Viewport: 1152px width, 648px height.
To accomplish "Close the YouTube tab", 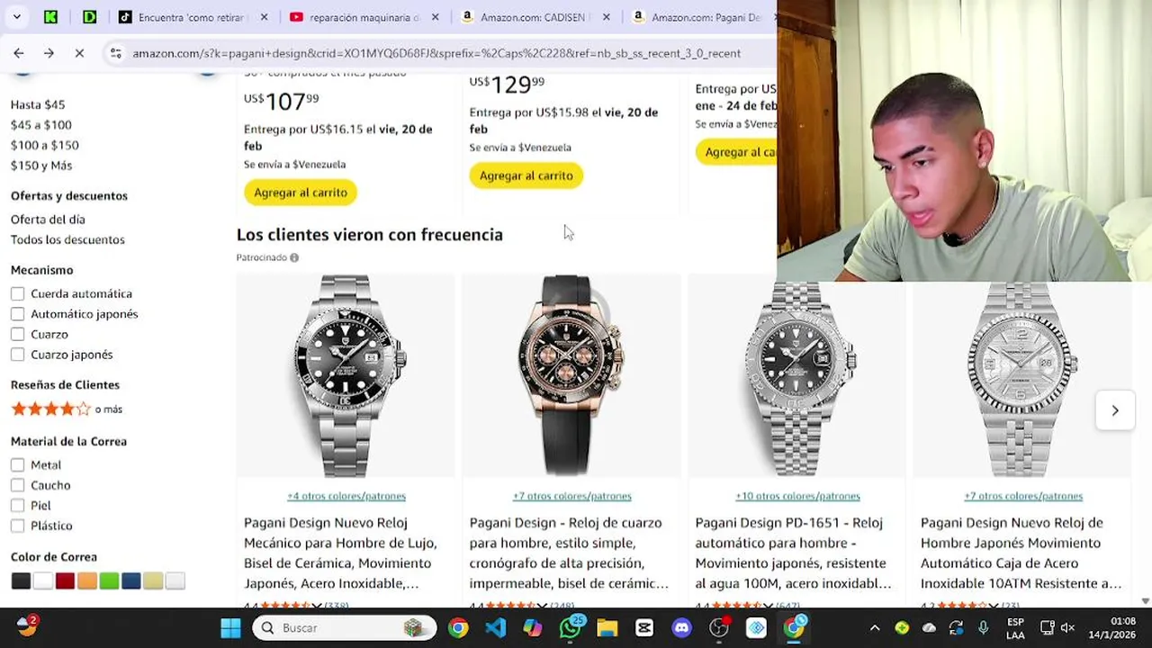I will (x=435, y=17).
